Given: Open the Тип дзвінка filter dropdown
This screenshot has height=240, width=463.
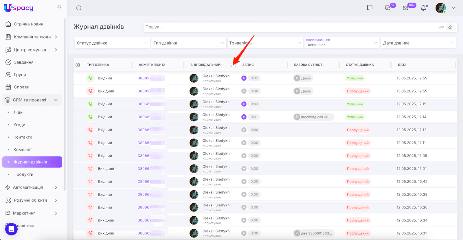Looking at the screenshot, I should [x=189, y=43].
